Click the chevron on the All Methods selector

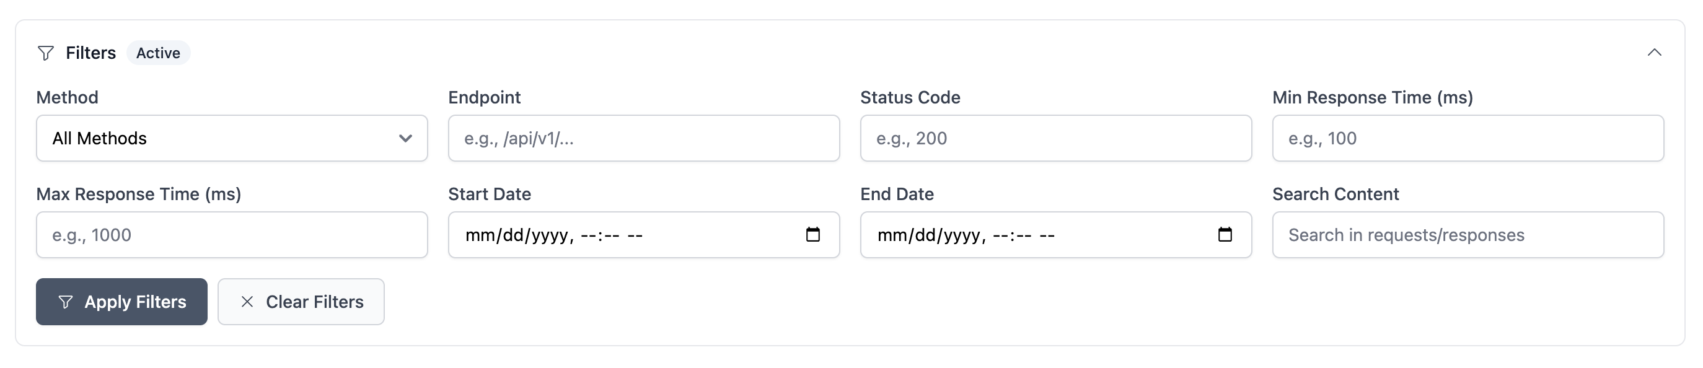405,138
